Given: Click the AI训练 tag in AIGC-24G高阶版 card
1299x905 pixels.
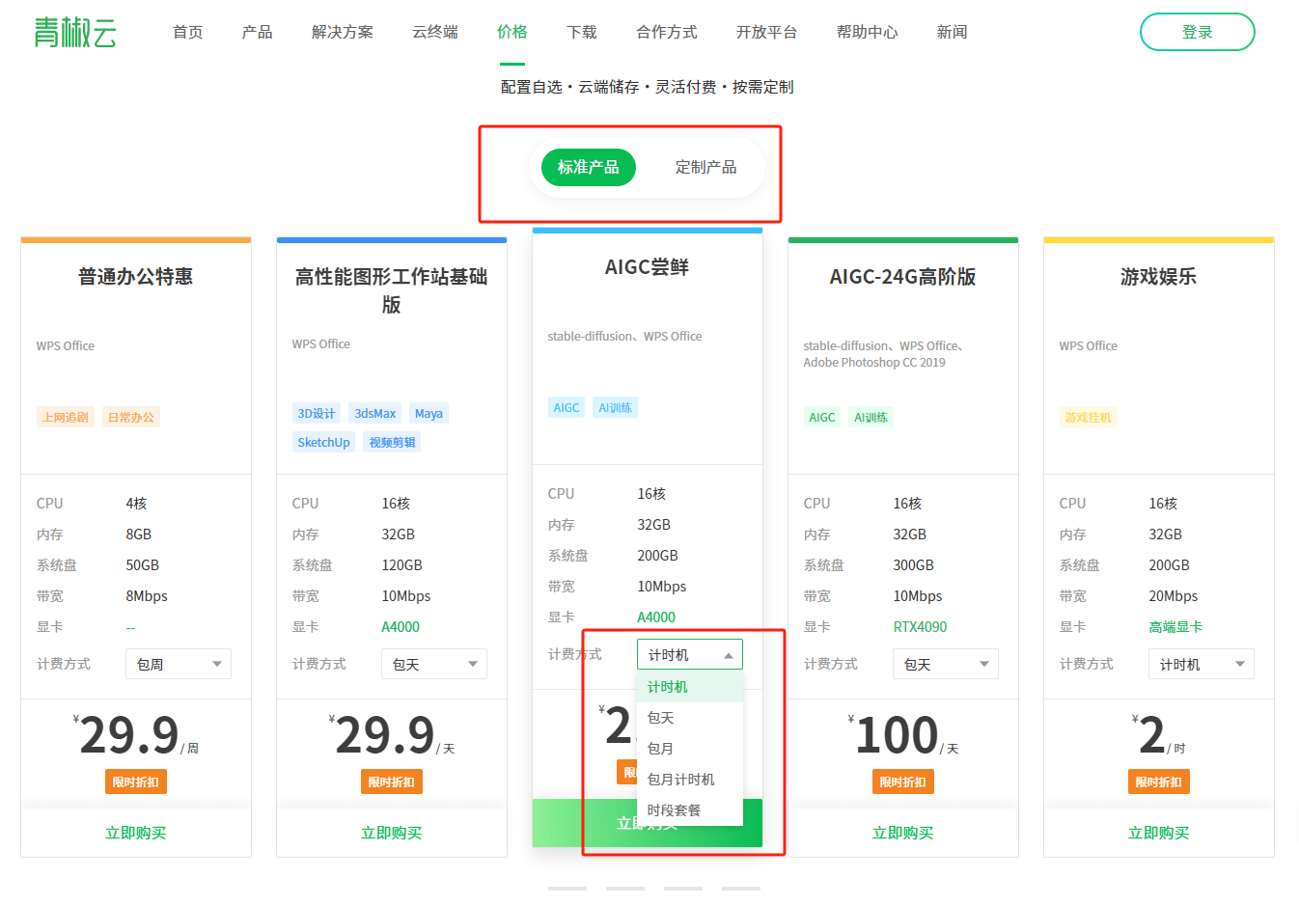Looking at the screenshot, I should coord(871,417).
